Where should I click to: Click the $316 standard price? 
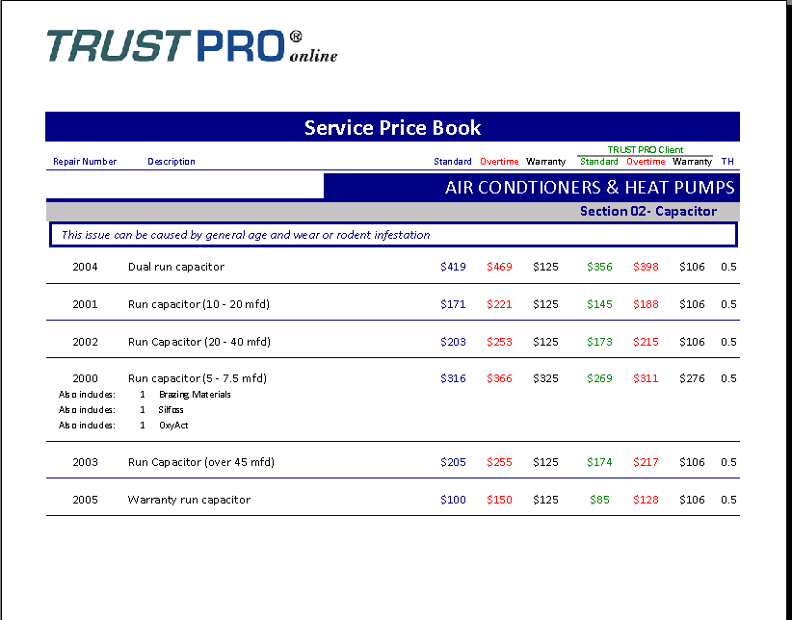point(453,378)
